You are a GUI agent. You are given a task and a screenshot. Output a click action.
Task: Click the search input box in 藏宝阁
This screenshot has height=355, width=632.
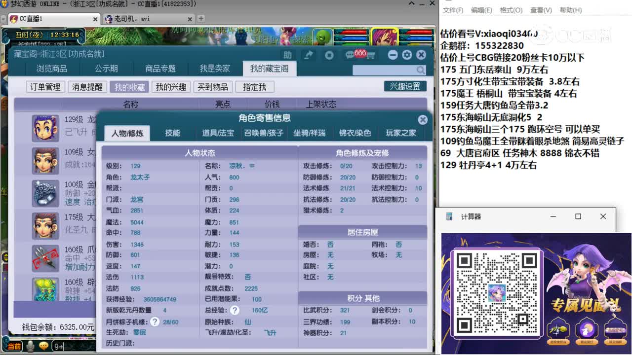[x=384, y=70]
